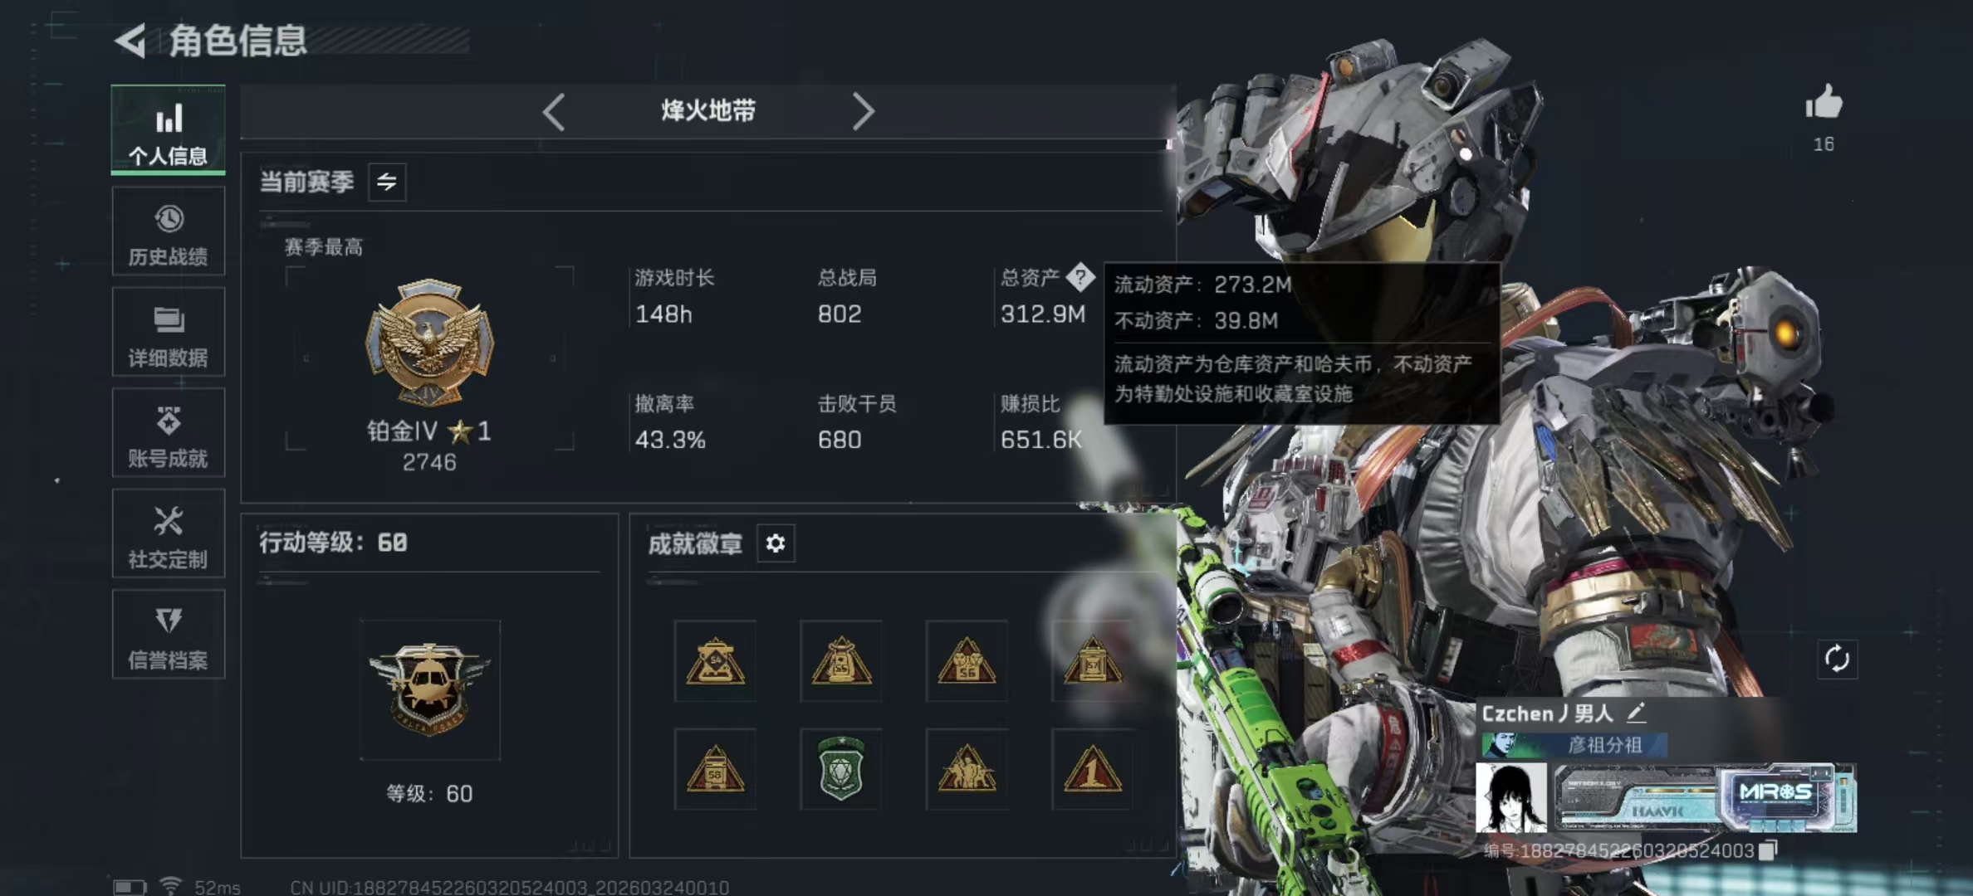Switch to the previous mode with left chevron
This screenshot has width=1973, height=896.
click(554, 111)
